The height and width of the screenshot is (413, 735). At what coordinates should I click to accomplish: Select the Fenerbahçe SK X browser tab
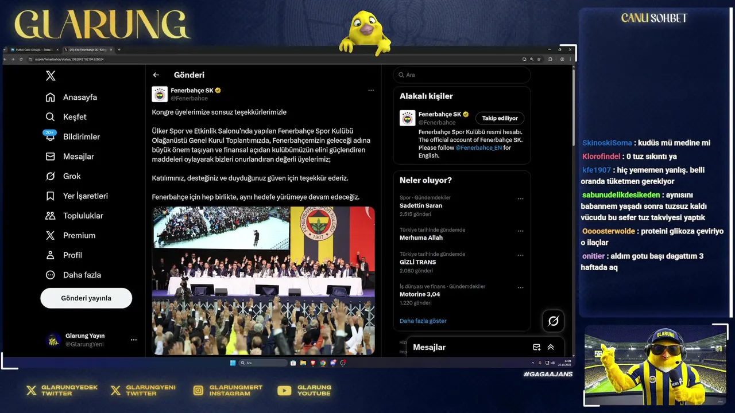[x=88, y=50]
